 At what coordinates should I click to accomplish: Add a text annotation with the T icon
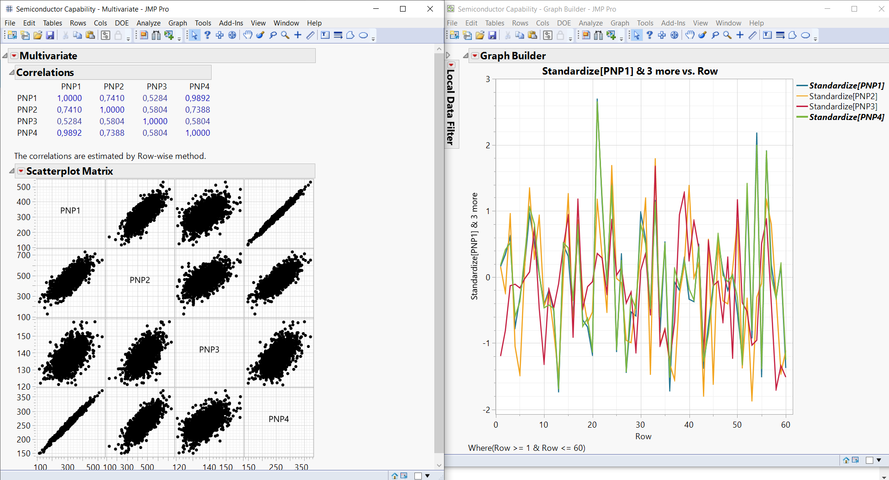(326, 35)
